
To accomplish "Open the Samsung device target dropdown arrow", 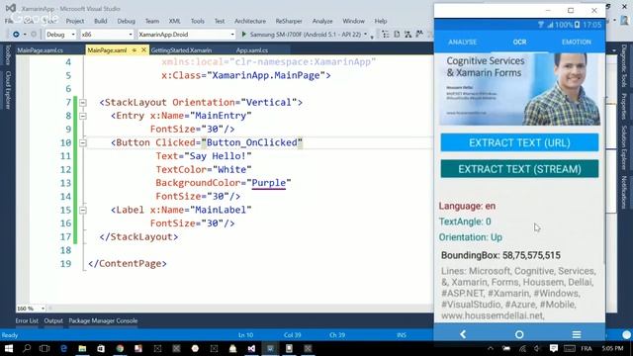I will pyautogui.click(x=365, y=35).
